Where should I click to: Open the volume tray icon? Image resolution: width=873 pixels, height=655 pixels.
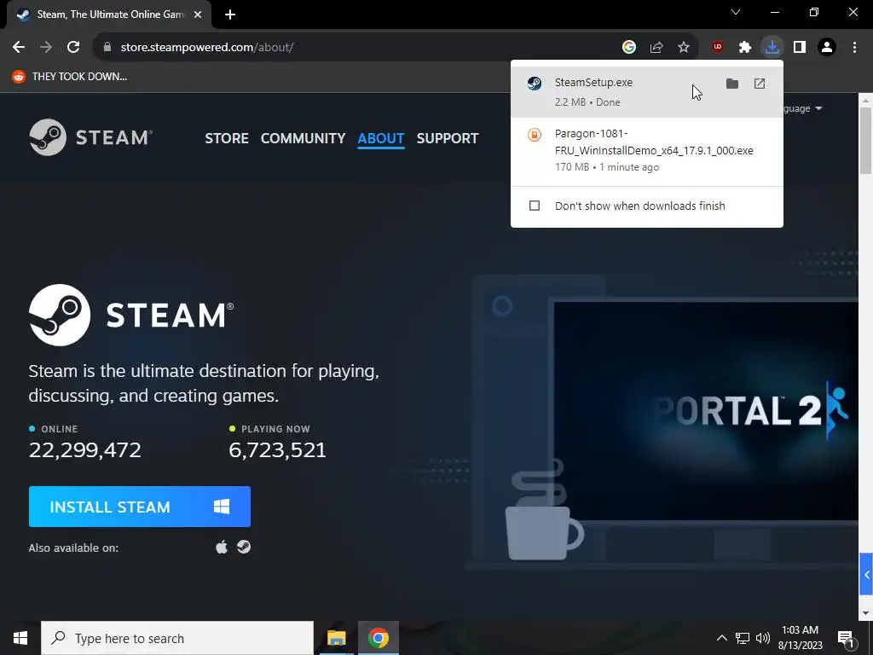763,638
